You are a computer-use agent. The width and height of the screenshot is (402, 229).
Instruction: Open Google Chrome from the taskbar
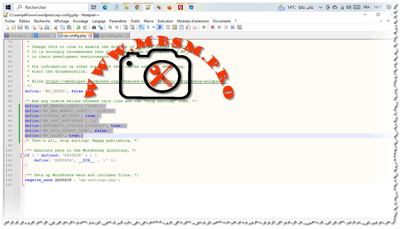(x=137, y=7)
